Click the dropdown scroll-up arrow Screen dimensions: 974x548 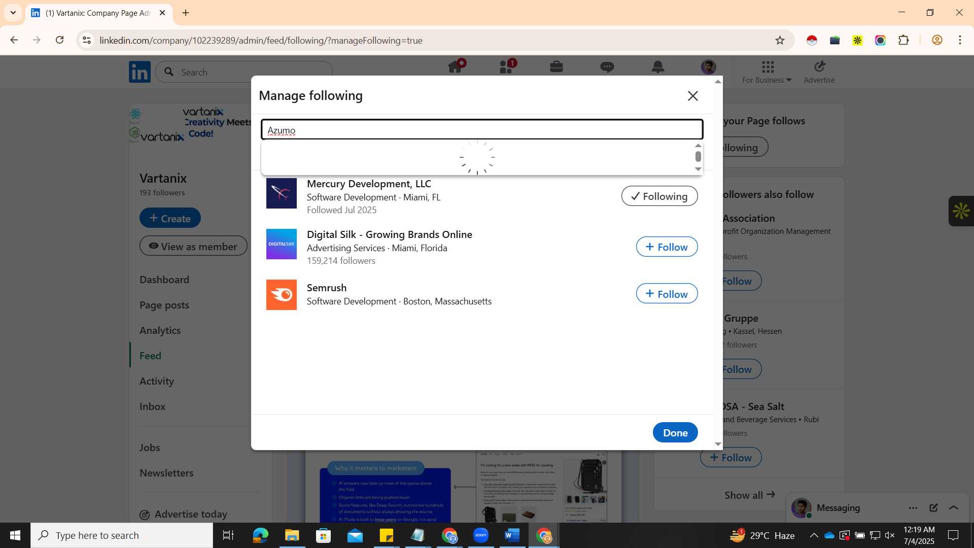pyautogui.click(x=698, y=146)
